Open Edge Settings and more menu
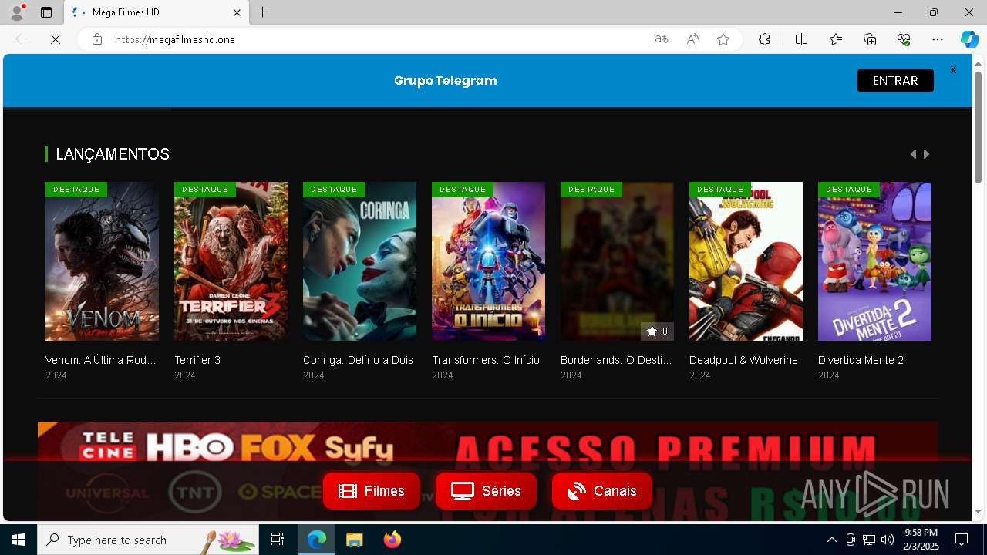 938,39
